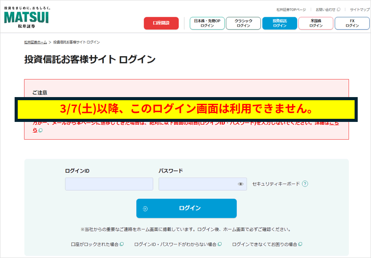
Task: Click the ログインID input field
Action: click(109, 184)
